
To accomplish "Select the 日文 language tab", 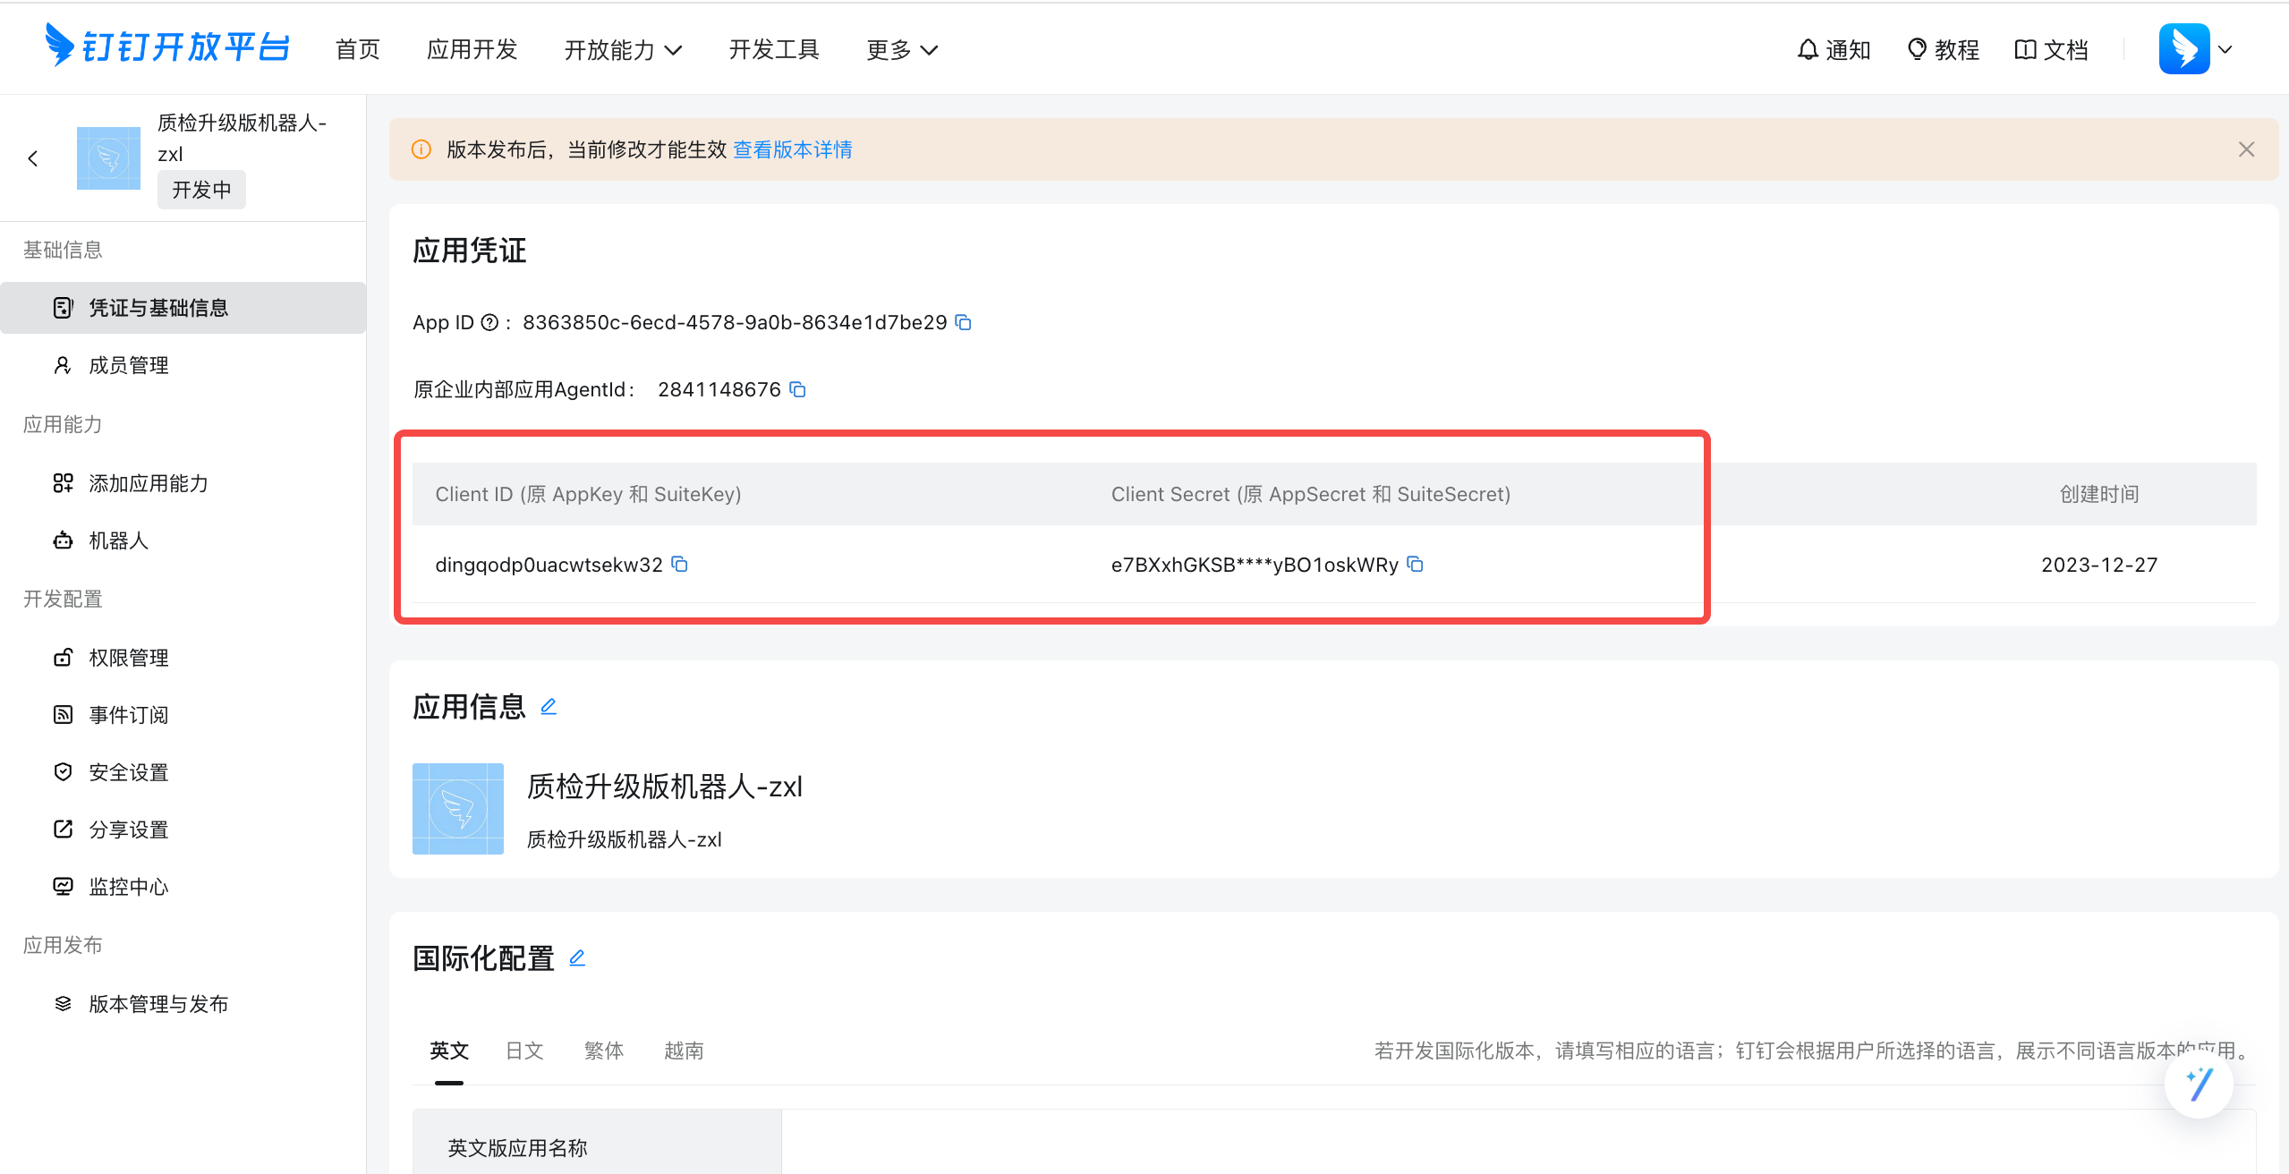I will (x=525, y=1048).
